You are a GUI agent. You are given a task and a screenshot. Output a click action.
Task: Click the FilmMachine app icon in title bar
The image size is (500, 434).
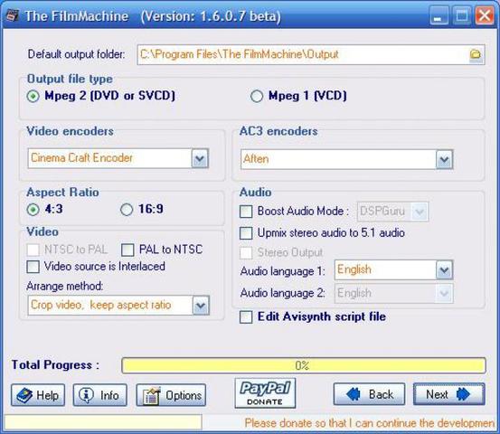[x=12, y=15]
